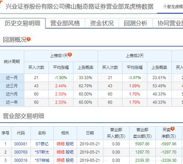Open stock code 000981 link

click(21, 144)
